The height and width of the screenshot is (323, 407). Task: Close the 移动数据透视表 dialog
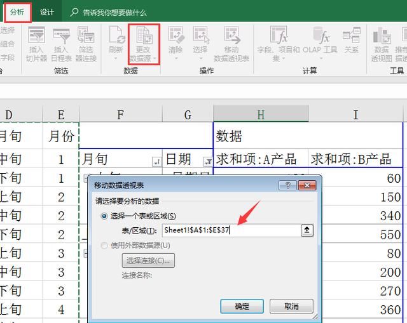point(307,185)
